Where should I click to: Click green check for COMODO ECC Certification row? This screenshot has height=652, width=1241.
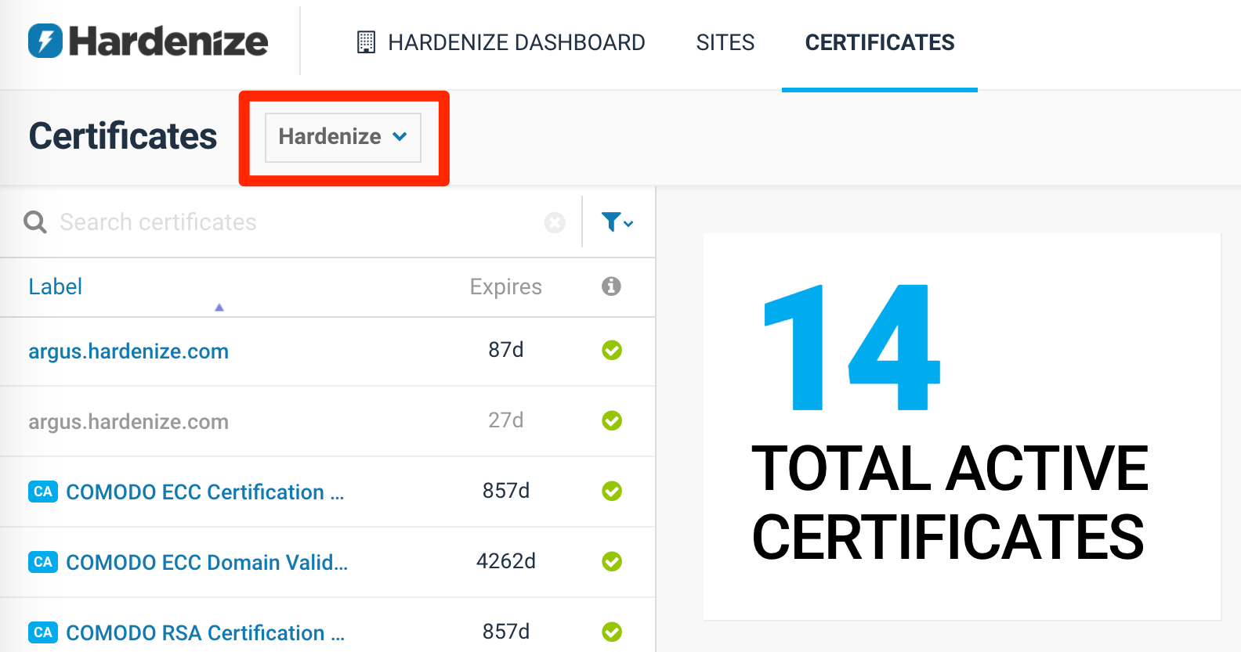click(612, 491)
